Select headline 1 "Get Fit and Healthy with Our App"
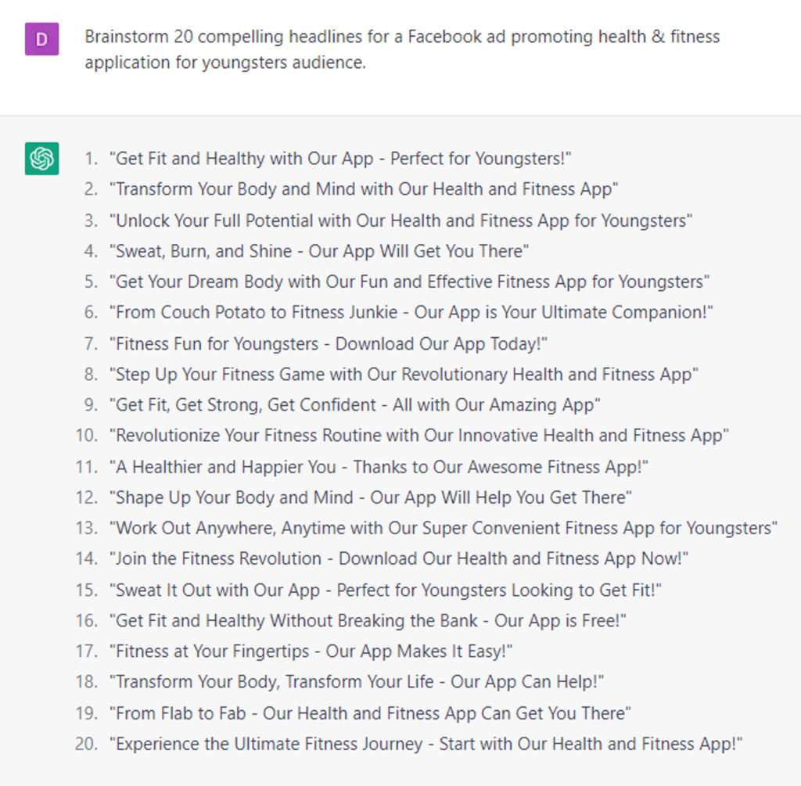The image size is (801, 786). pos(343,159)
